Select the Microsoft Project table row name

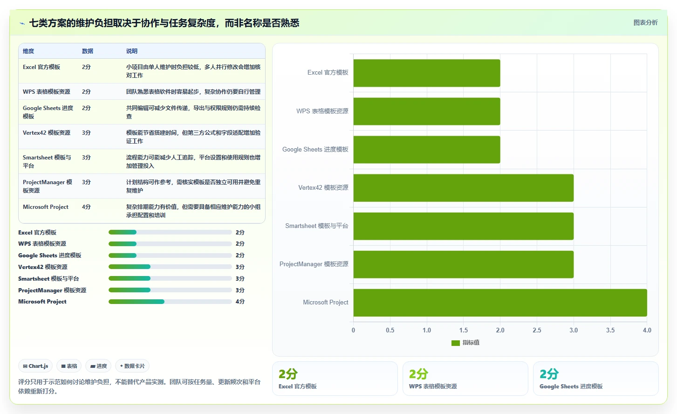[x=46, y=207]
